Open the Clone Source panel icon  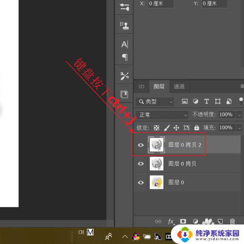[x=124, y=26]
